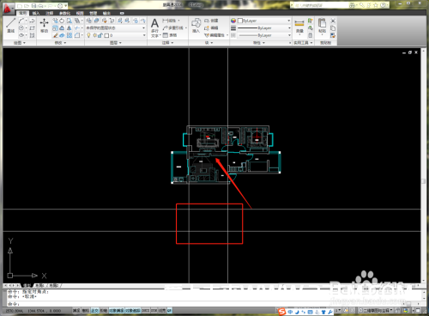429x316 pixels.
Task: Click the search help input field
Action: [x=320, y=5]
